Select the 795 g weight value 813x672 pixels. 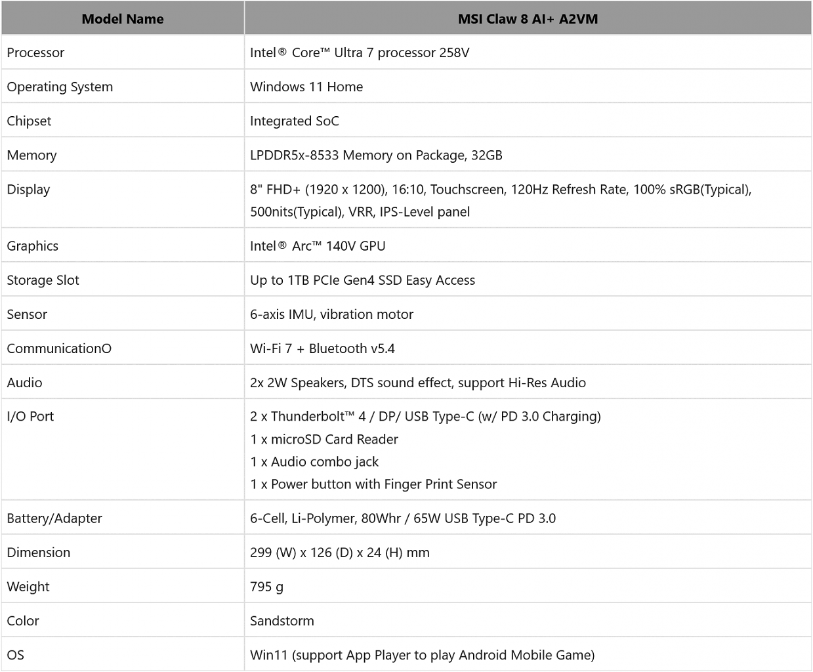click(x=266, y=587)
